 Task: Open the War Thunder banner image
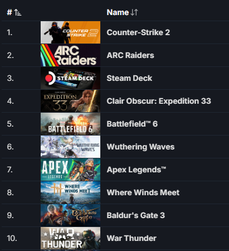[x=70, y=238]
